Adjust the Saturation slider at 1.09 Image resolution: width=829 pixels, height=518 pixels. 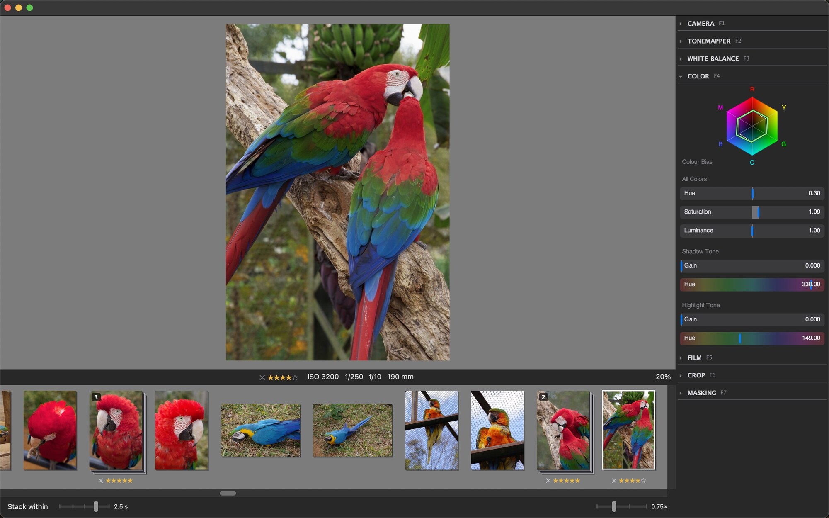752,212
